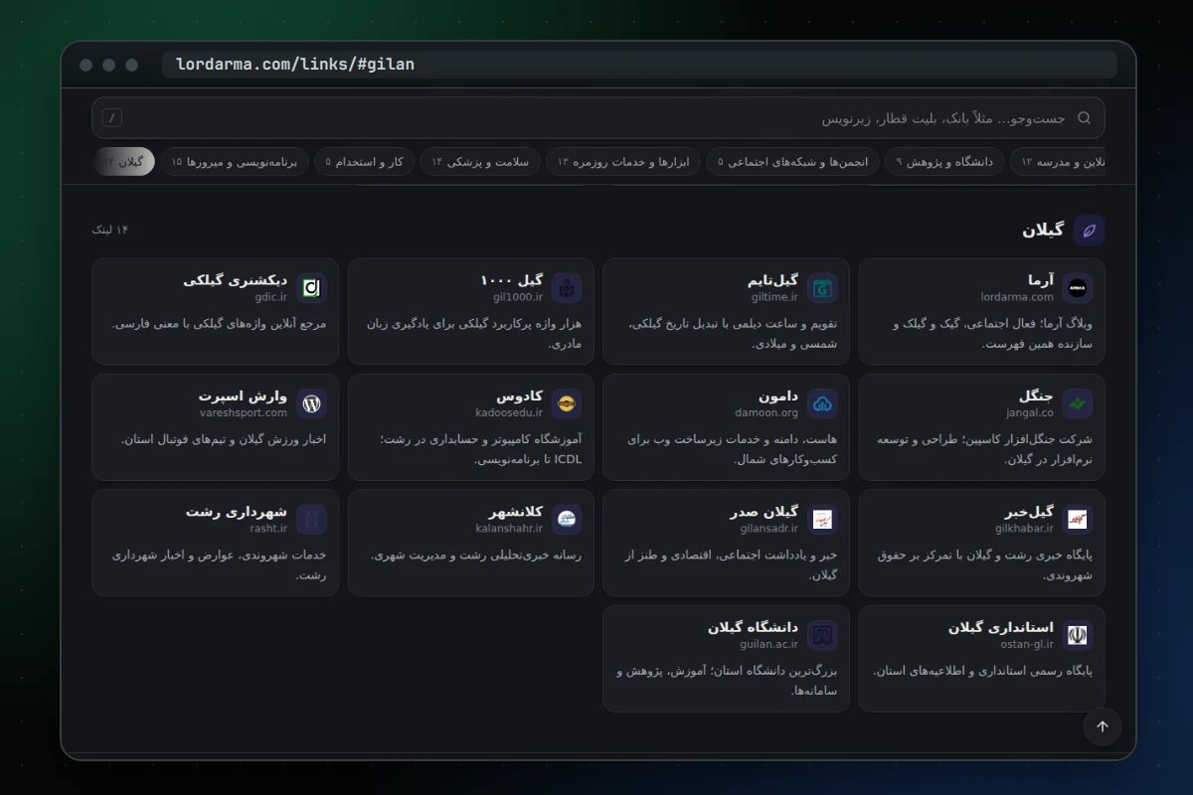Click the slash shortcut badge in the search bar
Image resolution: width=1193 pixels, height=795 pixels.
pos(112,118)
